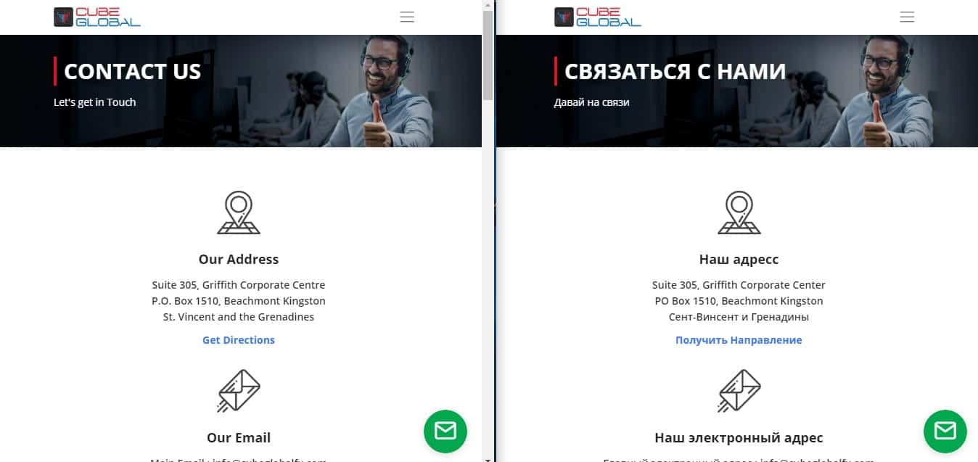This screenshot has width=978, height=462.
Task: Click PO Box 1510, Beachmont Kingston on Russian page
Action: pos(739,301)
